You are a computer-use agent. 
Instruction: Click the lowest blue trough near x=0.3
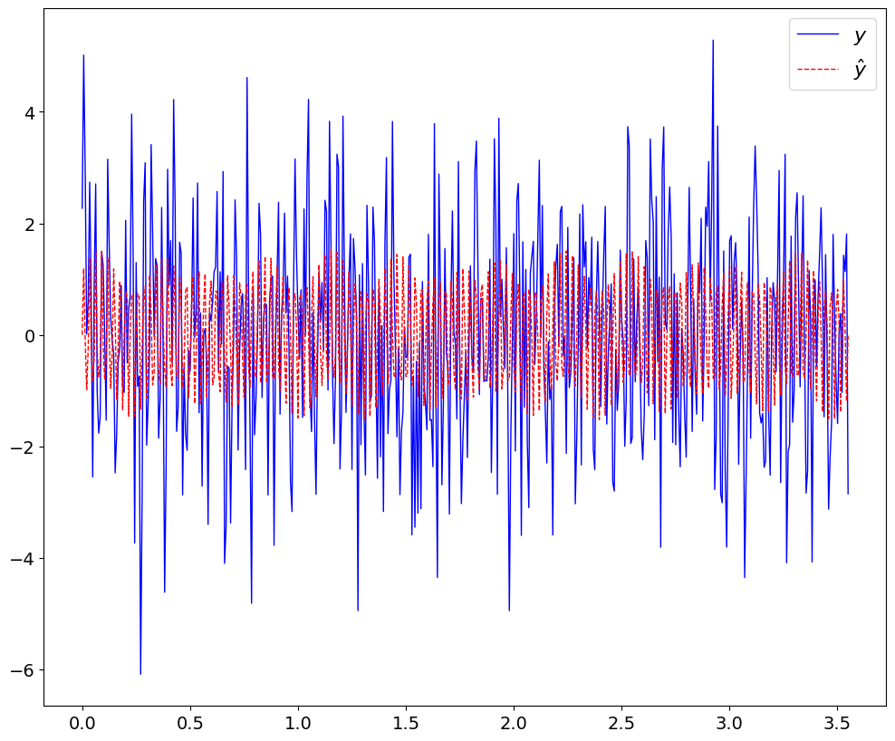pyautogui.click(x=142, y=671)
